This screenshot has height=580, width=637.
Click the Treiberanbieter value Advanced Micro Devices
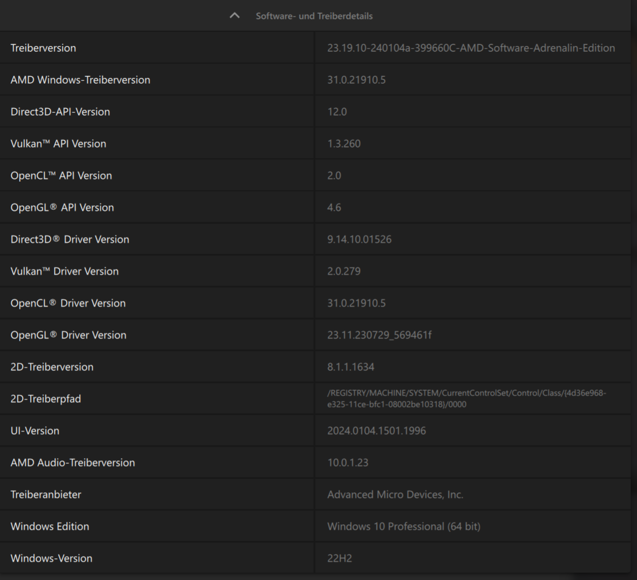point(395,495)
